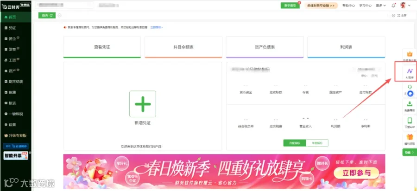Open the period selector in the indicators panel

367,69
